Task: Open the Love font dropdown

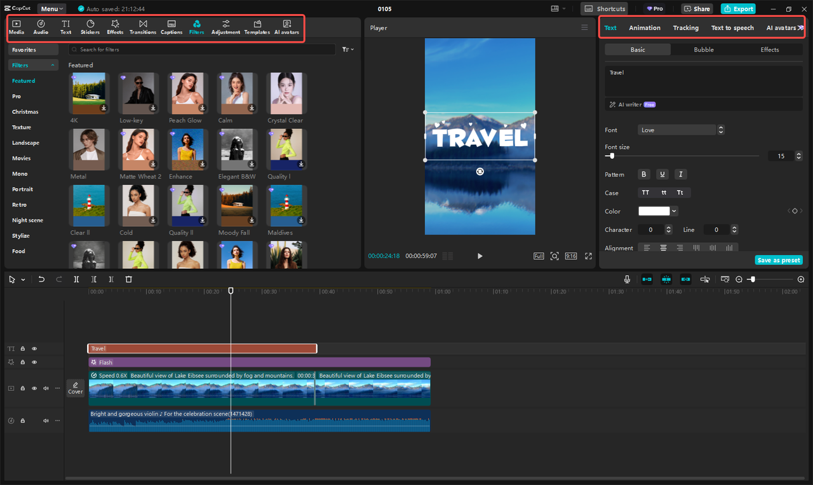Action: [x=676, y=129]
